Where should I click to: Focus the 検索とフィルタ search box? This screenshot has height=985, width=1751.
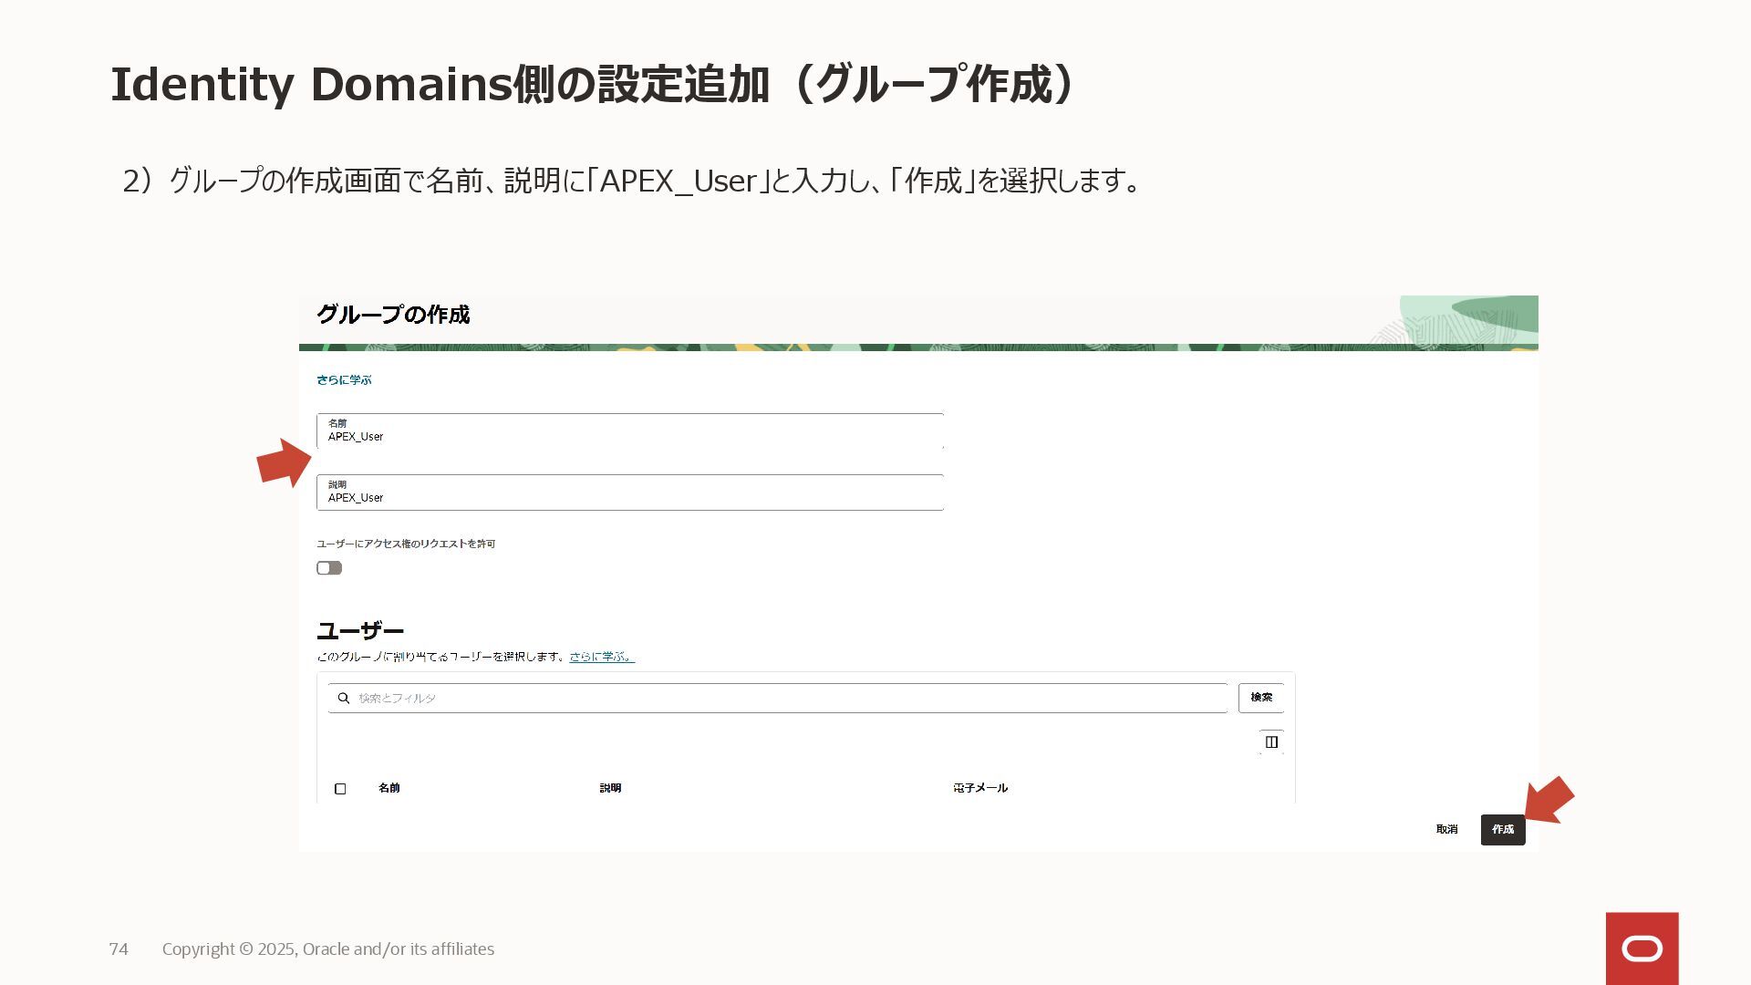pyautogui.click(x=778, y=698)
